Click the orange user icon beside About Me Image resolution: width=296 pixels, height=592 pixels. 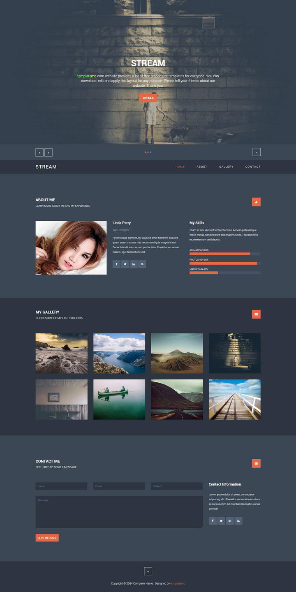point(256,202)
